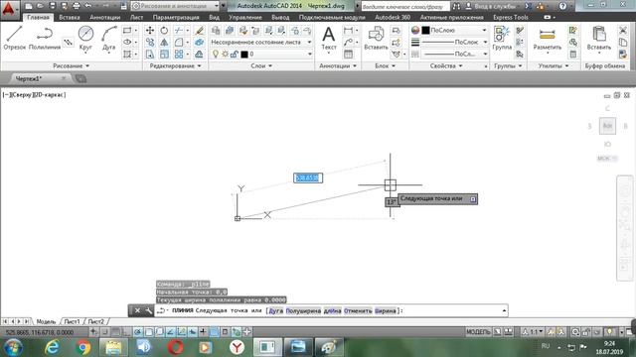Click the Offset tool icon
The width and height of the screenshot is (636, 357).
(199, 54)
